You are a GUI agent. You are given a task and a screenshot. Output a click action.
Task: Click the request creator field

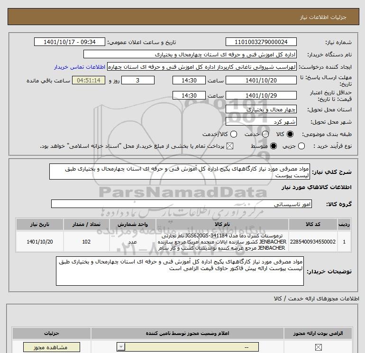202,67
